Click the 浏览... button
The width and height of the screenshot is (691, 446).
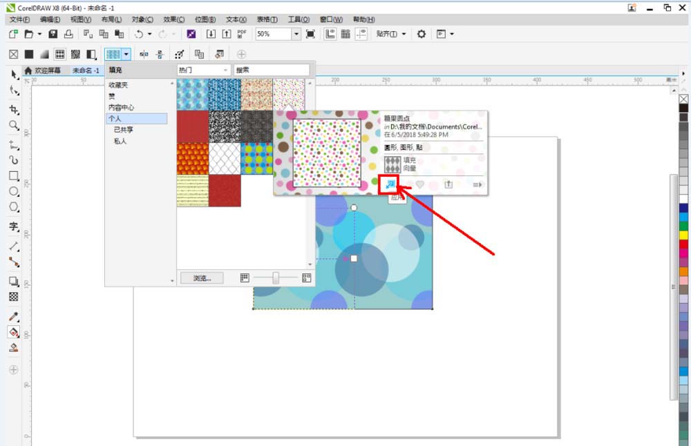pyautogui.click(x=201, y=278)
